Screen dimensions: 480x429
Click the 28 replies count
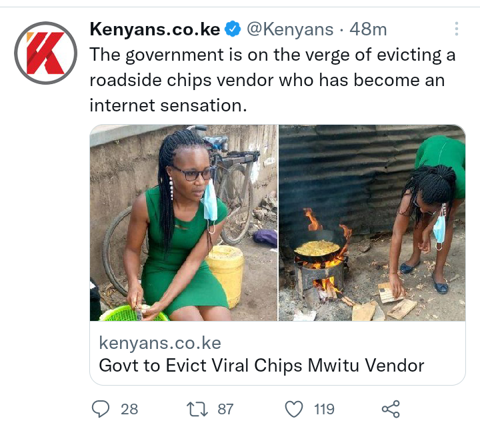pos(129,410)
